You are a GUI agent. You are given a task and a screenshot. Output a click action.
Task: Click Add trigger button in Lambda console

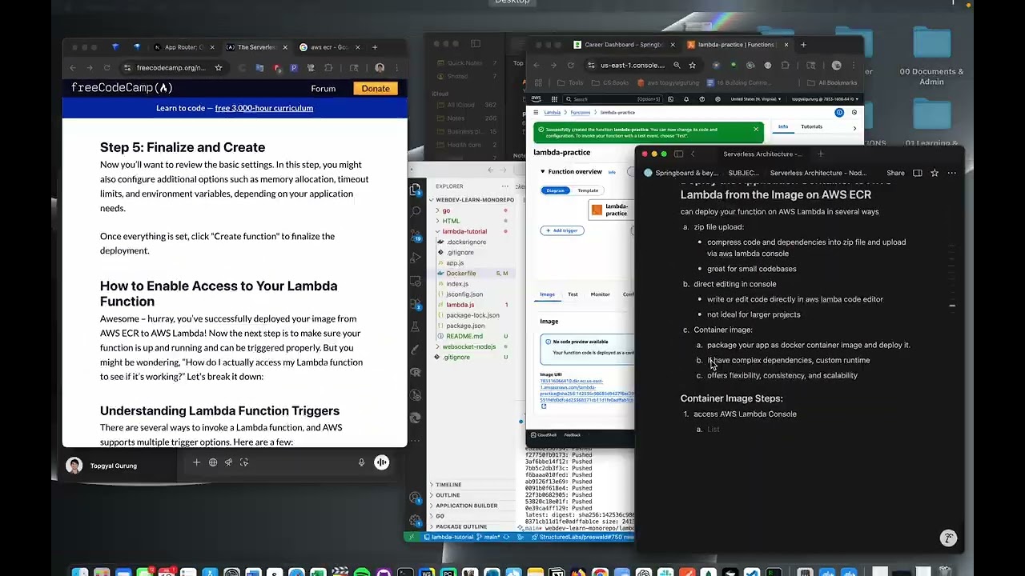562,230
